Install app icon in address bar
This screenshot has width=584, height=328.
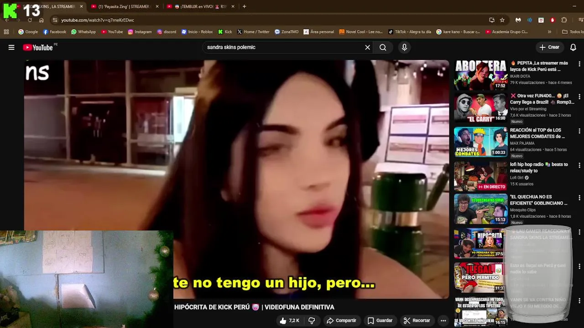point(491,20)
